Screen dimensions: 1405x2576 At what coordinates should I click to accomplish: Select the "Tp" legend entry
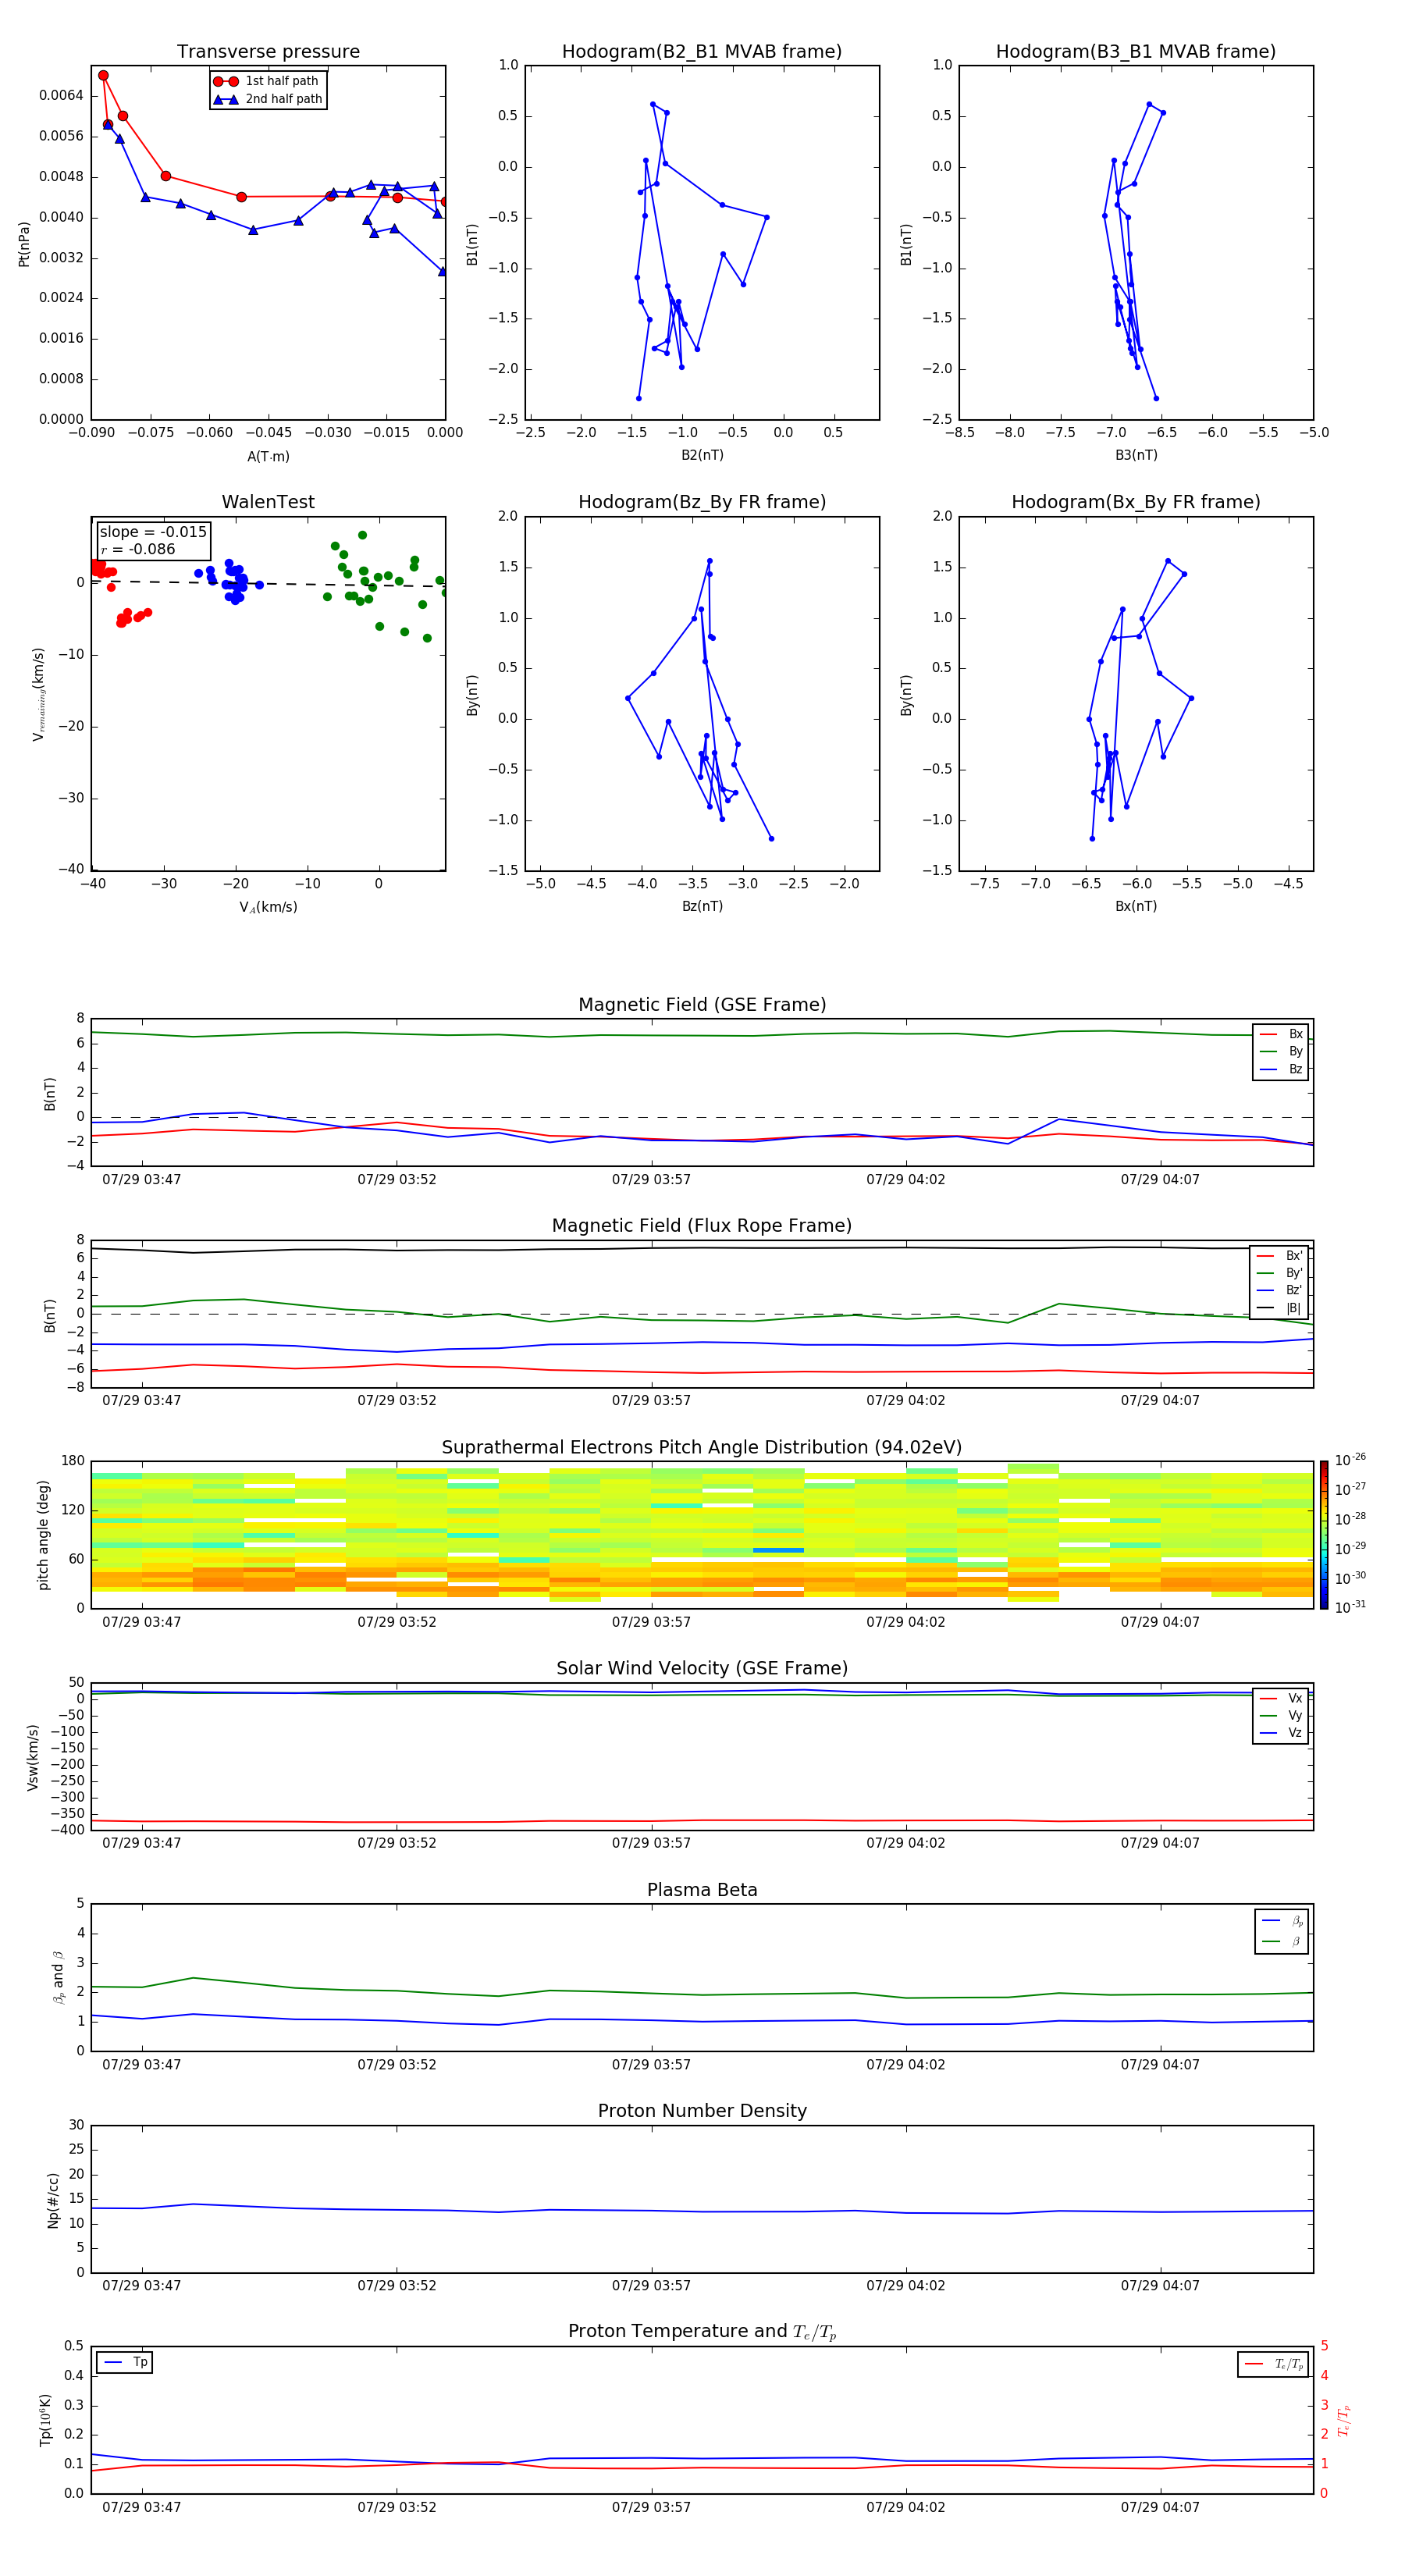point(125,2362)
